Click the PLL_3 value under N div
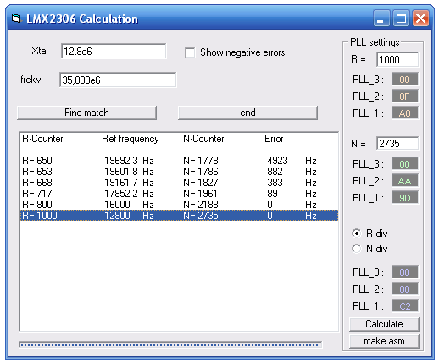This screenshot has height=363, width=439. click(404, 272)
